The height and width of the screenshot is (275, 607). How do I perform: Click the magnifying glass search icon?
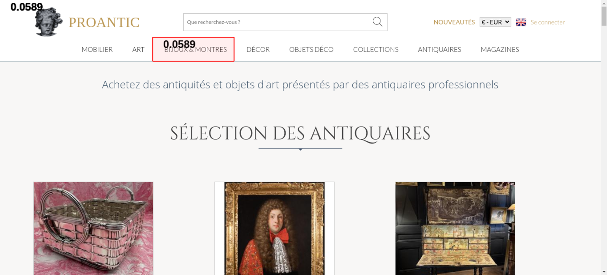377,22
